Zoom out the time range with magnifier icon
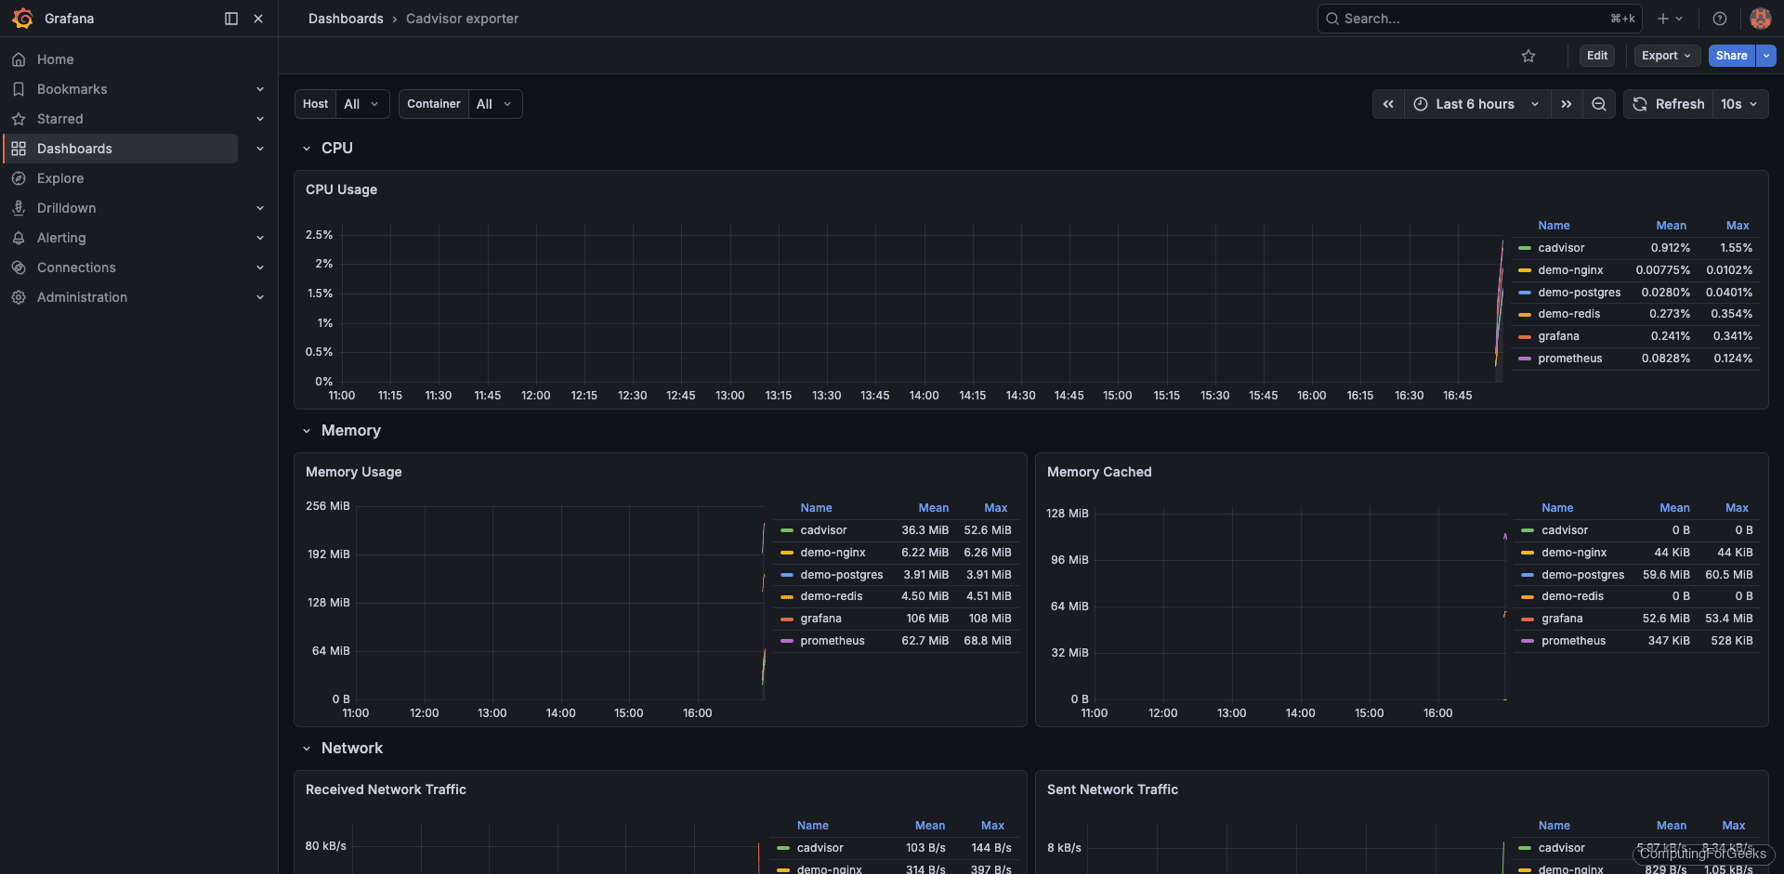 click(1598, 104)
